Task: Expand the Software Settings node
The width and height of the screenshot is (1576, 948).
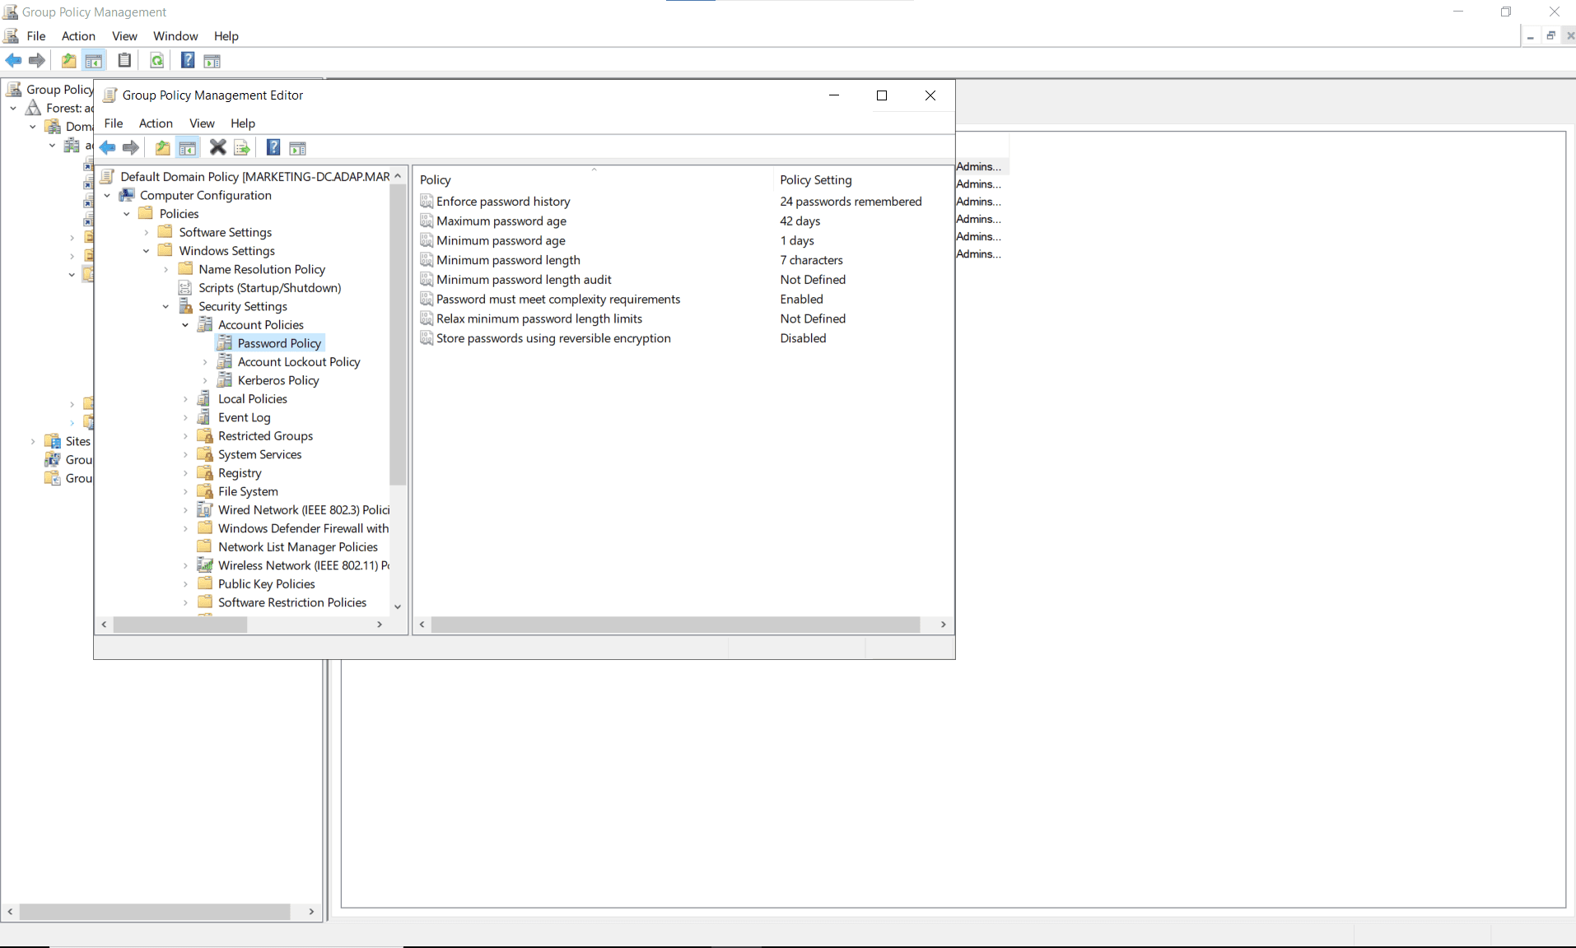Action: 147,232
